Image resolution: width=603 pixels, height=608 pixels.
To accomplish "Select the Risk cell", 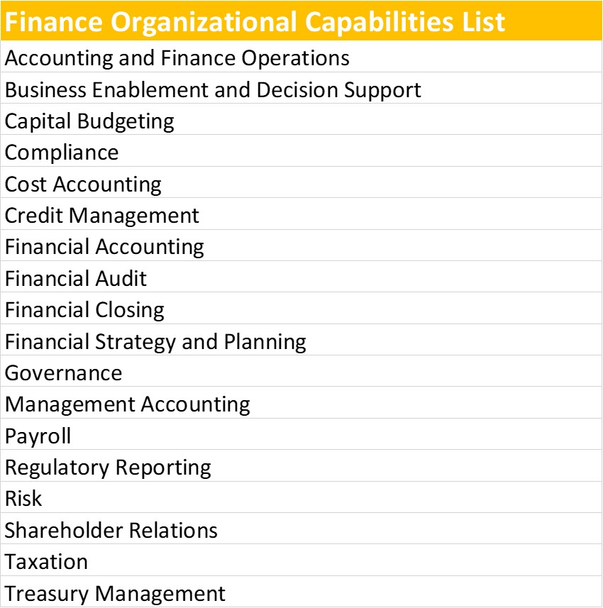I will click(23, 498).
